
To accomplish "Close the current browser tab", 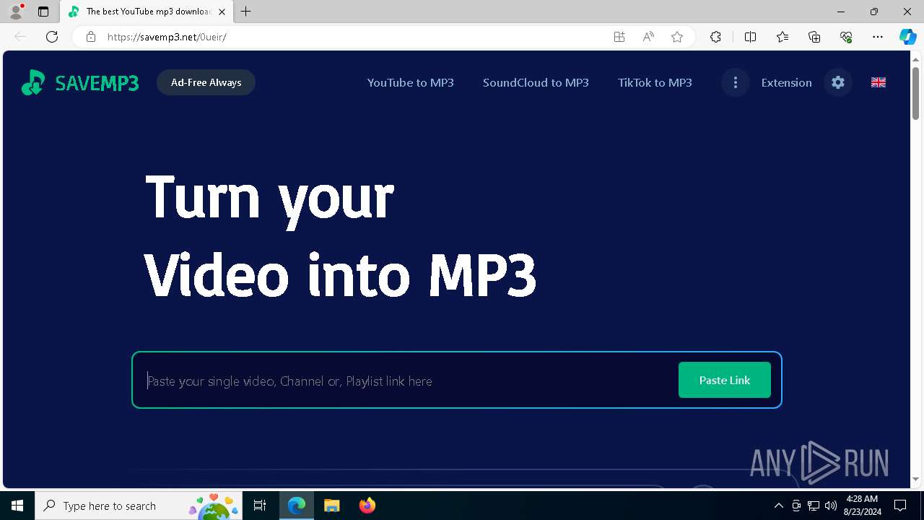I will coord(222,12).
